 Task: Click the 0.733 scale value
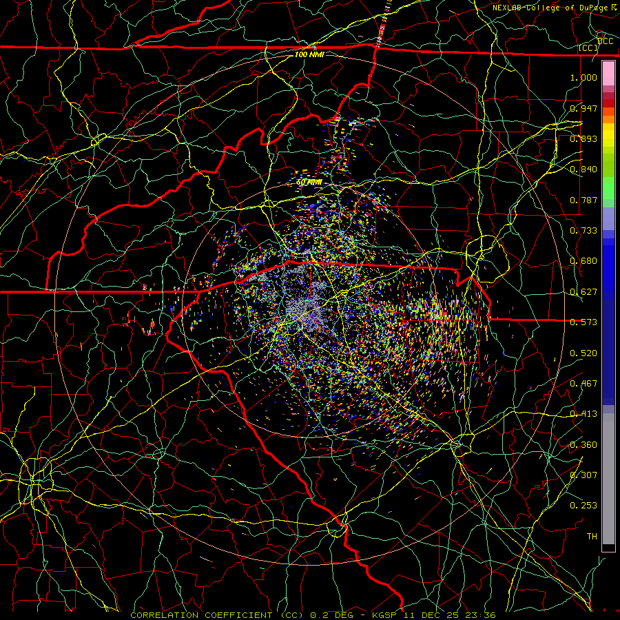pyautogui.click(x=583, y=231)
